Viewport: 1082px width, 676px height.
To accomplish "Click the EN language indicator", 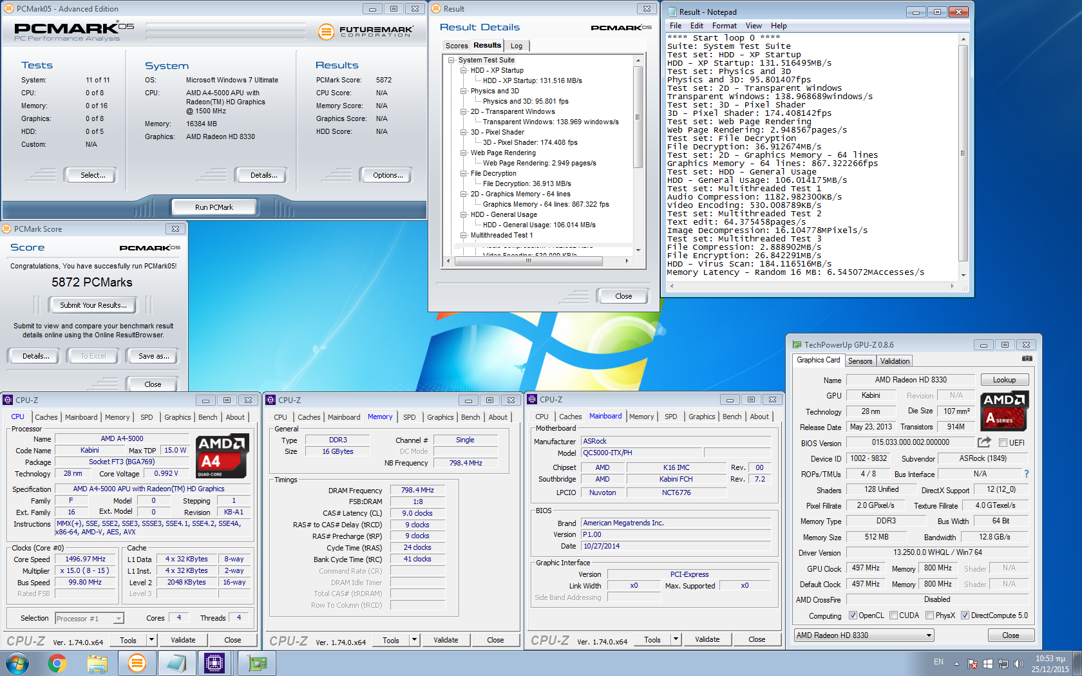I will pyautogui.click(x=938, y=662).
